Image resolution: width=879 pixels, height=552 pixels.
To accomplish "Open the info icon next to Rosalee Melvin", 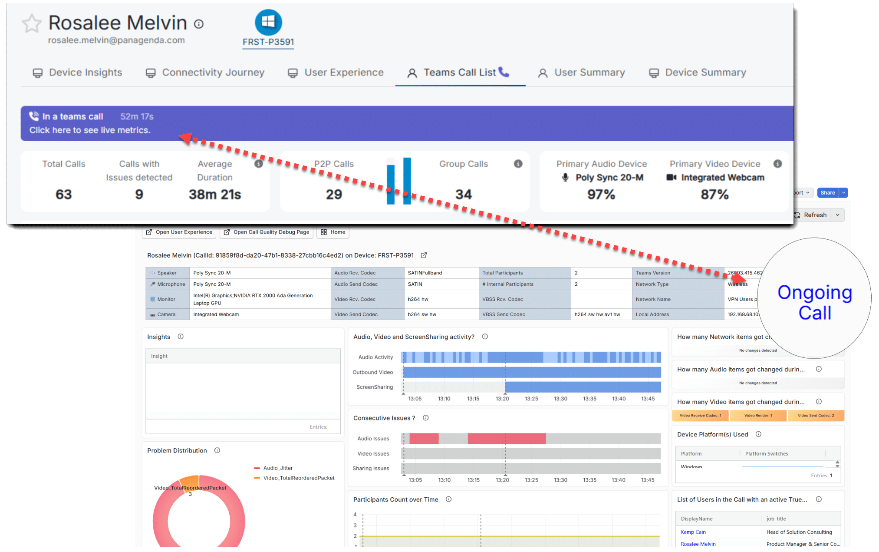I will (x=199, y=24).
